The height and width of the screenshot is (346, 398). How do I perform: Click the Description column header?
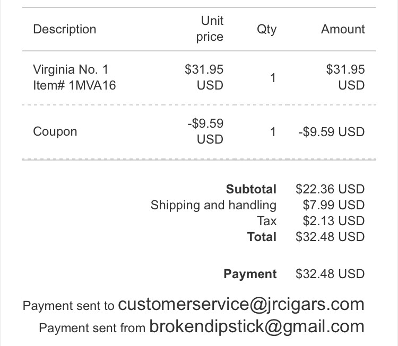click(65, 29)
